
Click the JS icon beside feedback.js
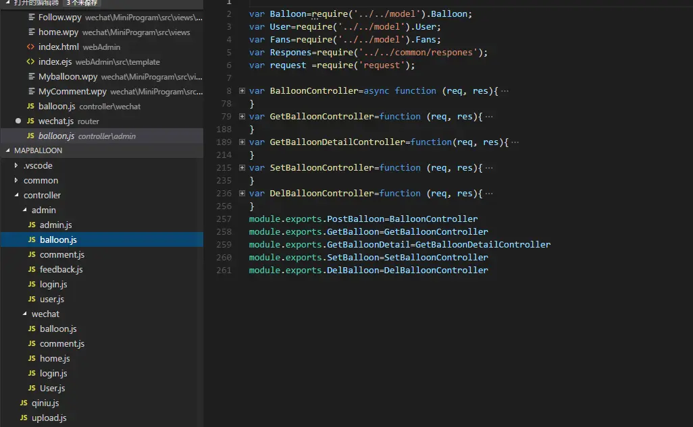point(32,269)
